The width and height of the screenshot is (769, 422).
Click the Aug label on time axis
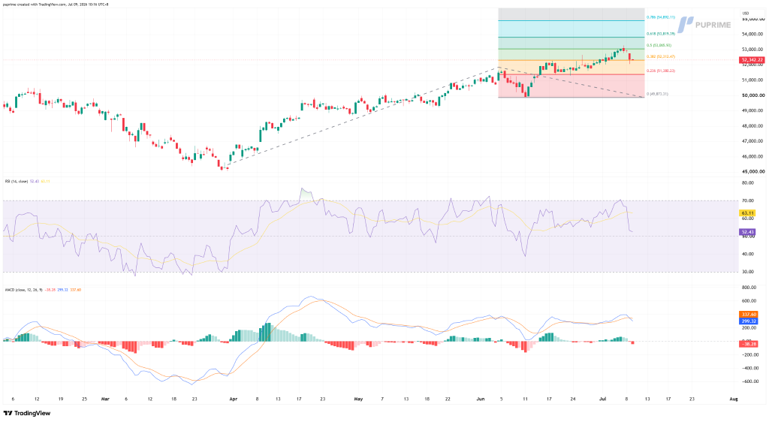(734, 399)
